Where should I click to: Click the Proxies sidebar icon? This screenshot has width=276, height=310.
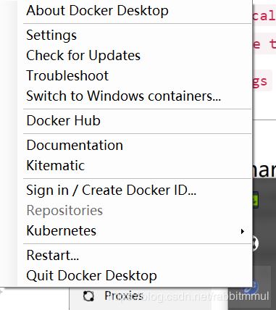point(88,296)
